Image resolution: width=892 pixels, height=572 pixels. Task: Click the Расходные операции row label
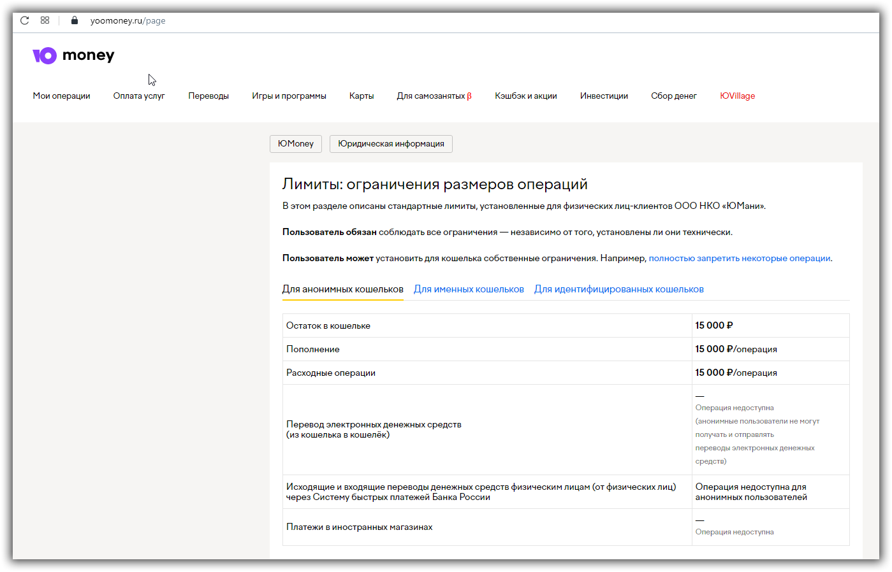[331, 373]
